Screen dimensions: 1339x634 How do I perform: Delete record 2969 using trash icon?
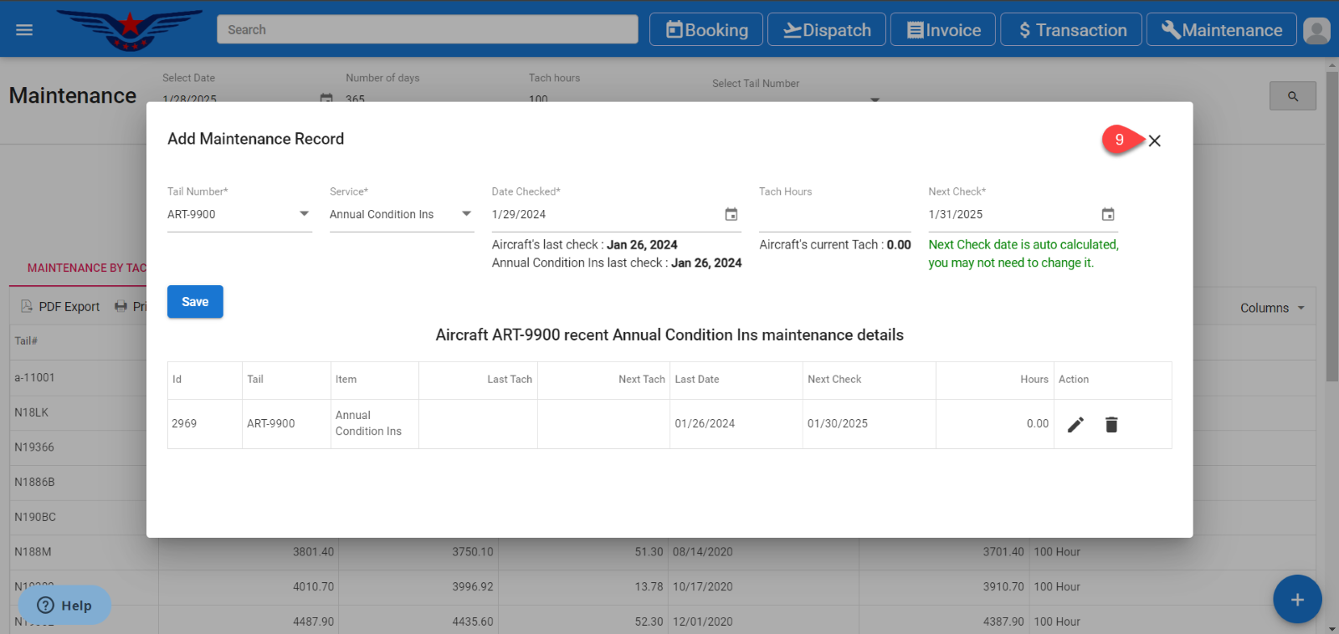1111,425
